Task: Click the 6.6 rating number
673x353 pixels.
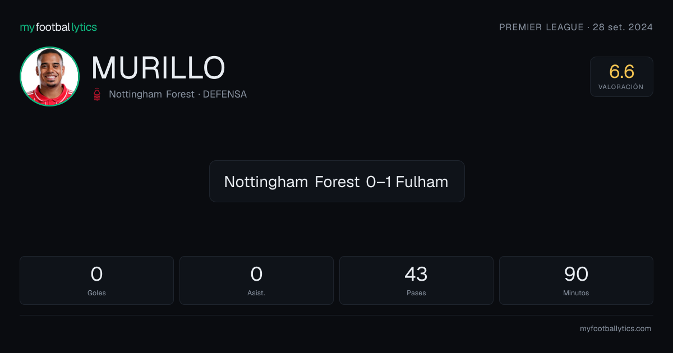Action: (621, 72)
